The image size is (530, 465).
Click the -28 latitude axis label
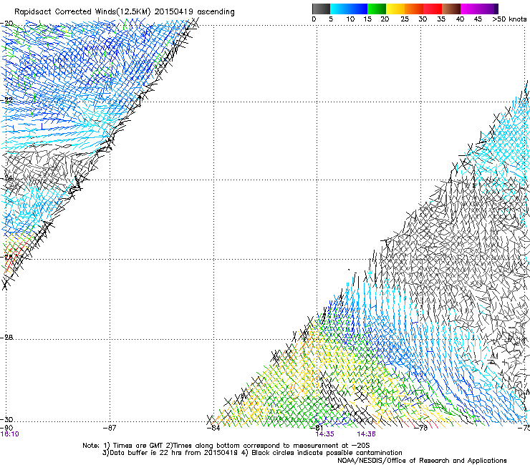[6, 338]
